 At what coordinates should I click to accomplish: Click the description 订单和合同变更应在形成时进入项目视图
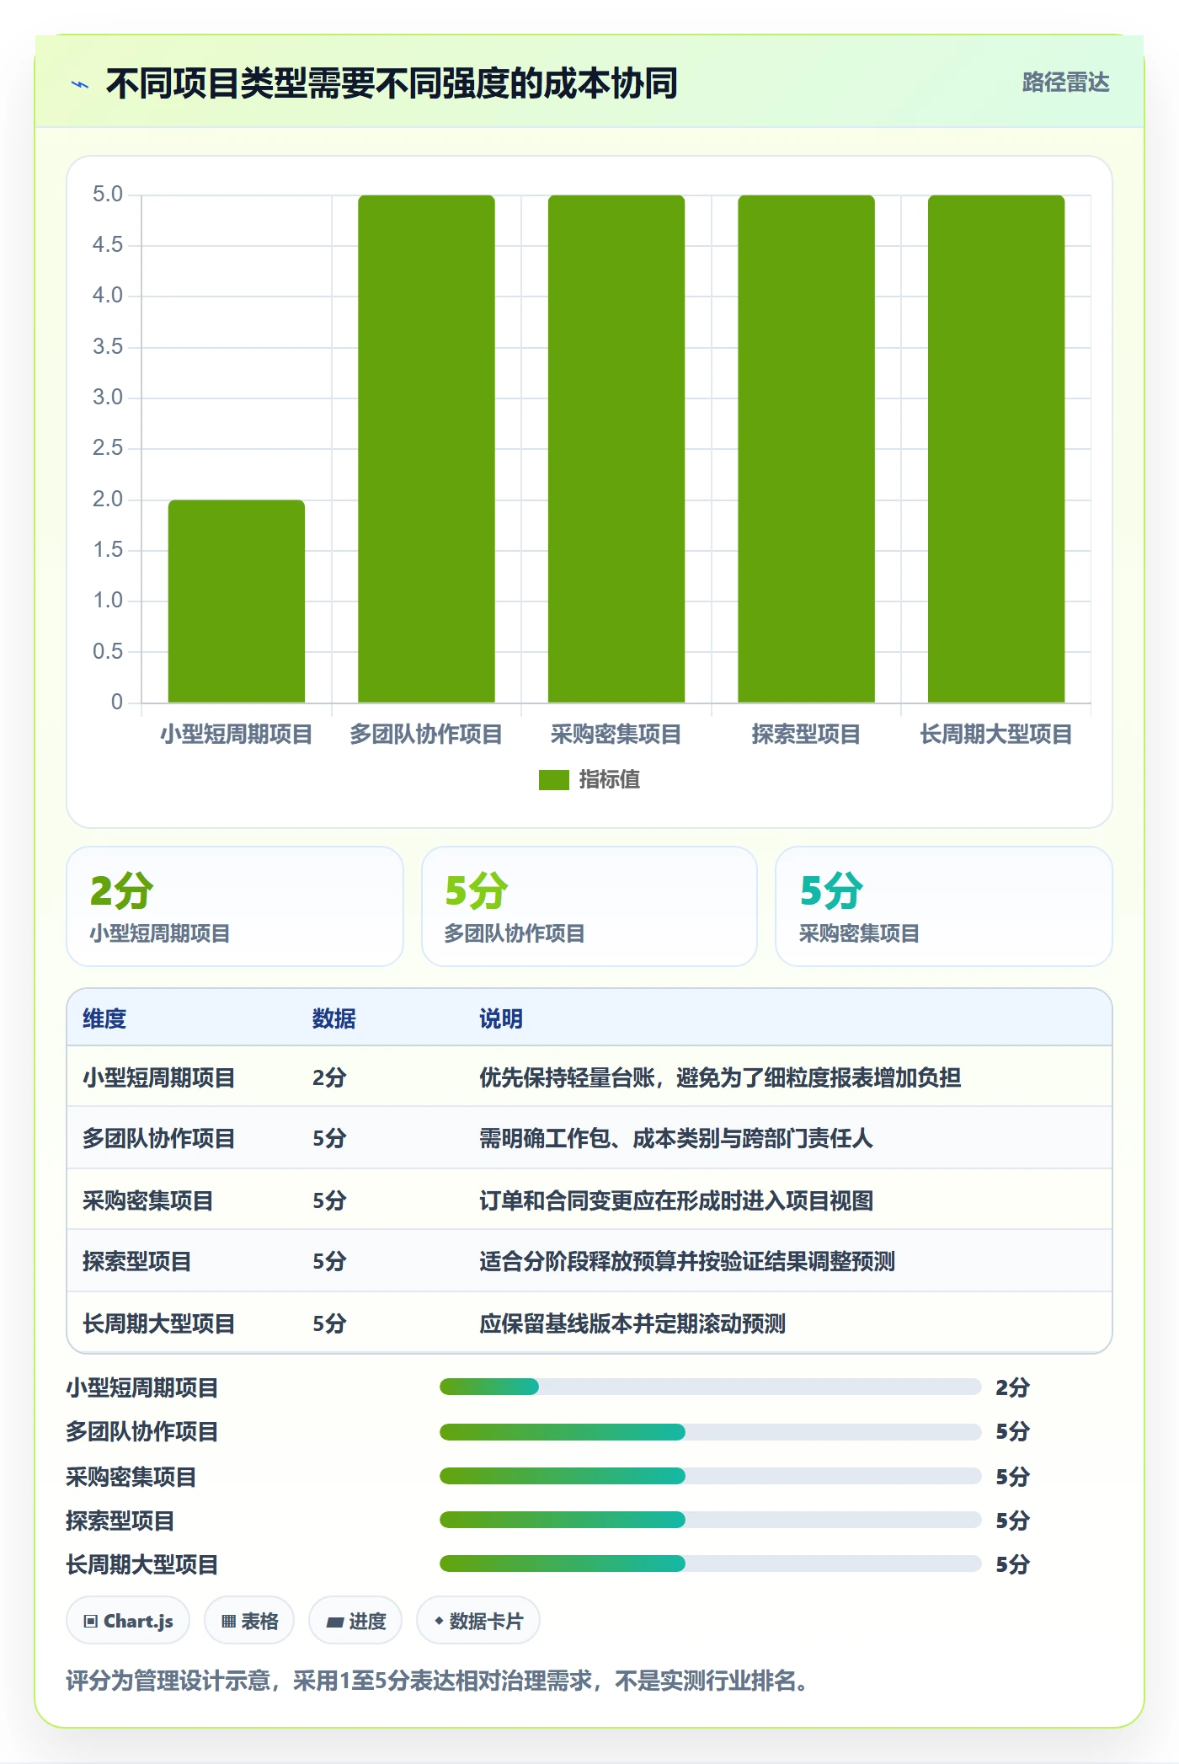(676, 1200)
